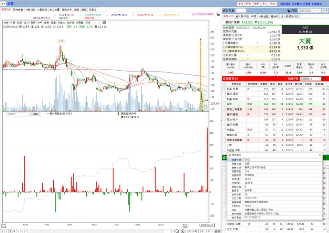Open the 新聞 tab in right panel
329x233 pixels.
(x=254, y=16)
